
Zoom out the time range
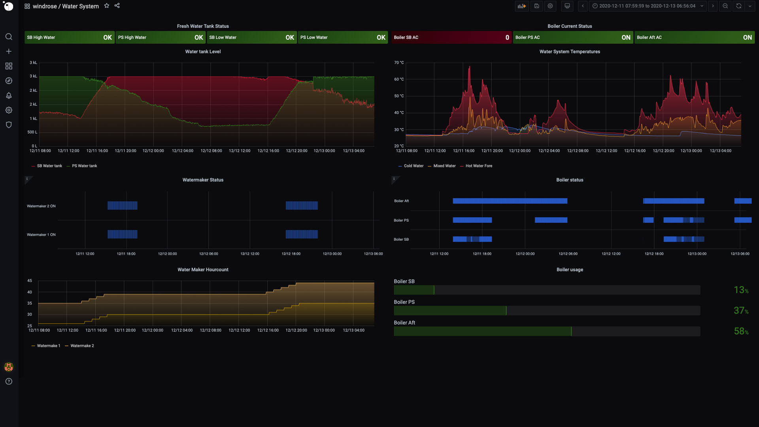(x=725, y=6)
